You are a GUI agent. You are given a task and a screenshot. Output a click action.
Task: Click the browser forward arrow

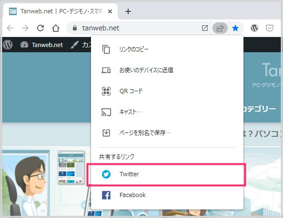[25, 28]
